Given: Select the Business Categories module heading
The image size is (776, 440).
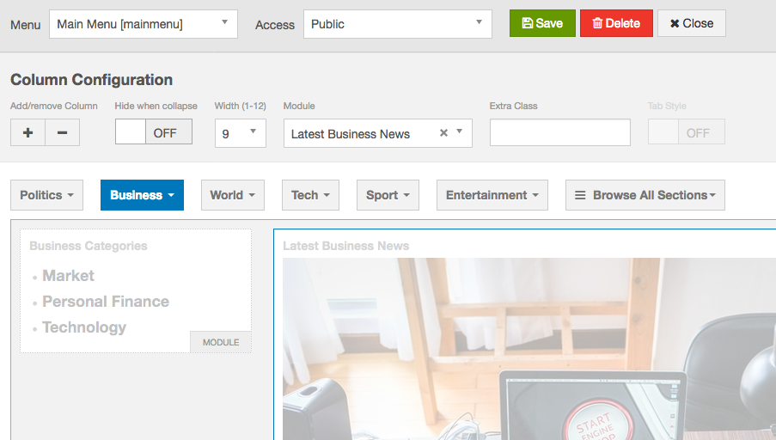Looking at the screenshot, I should [x=89, y=246].
